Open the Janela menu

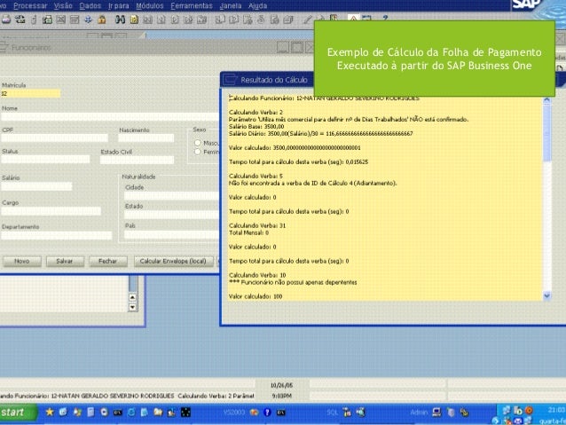(231, 6)
